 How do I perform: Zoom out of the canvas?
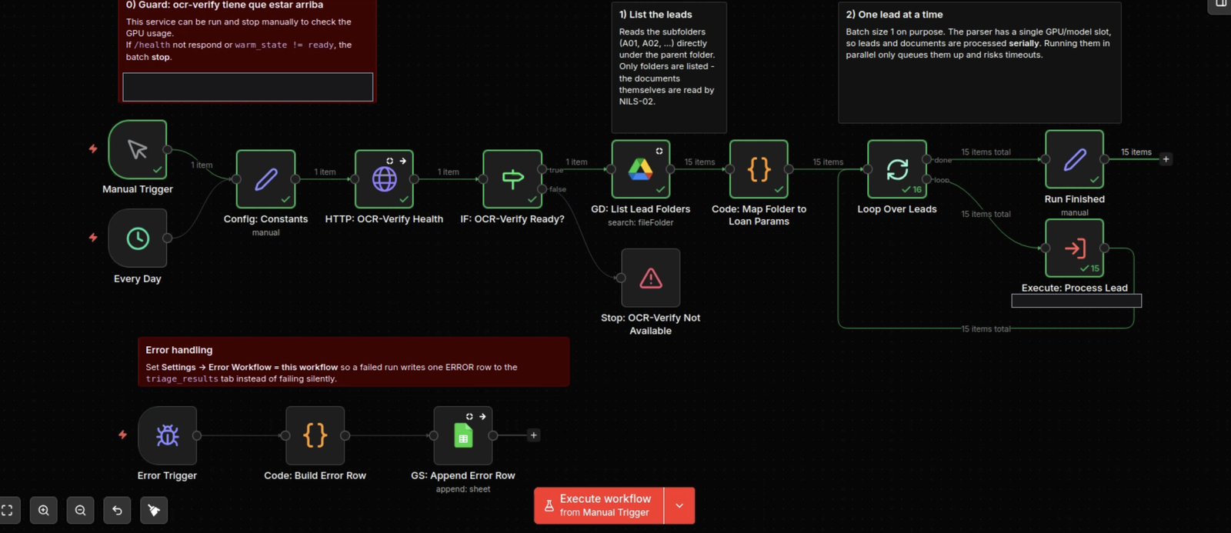(x=80, y=510)
